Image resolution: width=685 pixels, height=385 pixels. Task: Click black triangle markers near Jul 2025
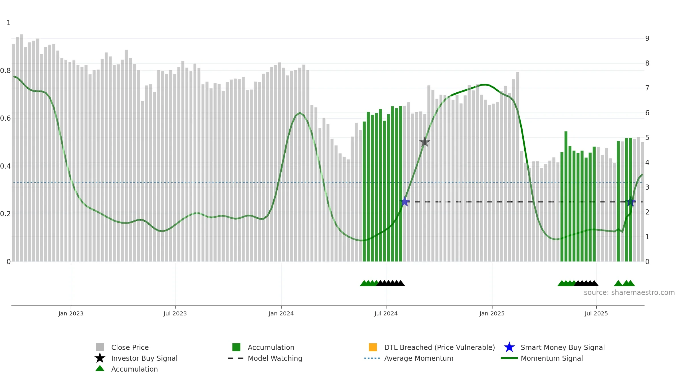point(586,283)
